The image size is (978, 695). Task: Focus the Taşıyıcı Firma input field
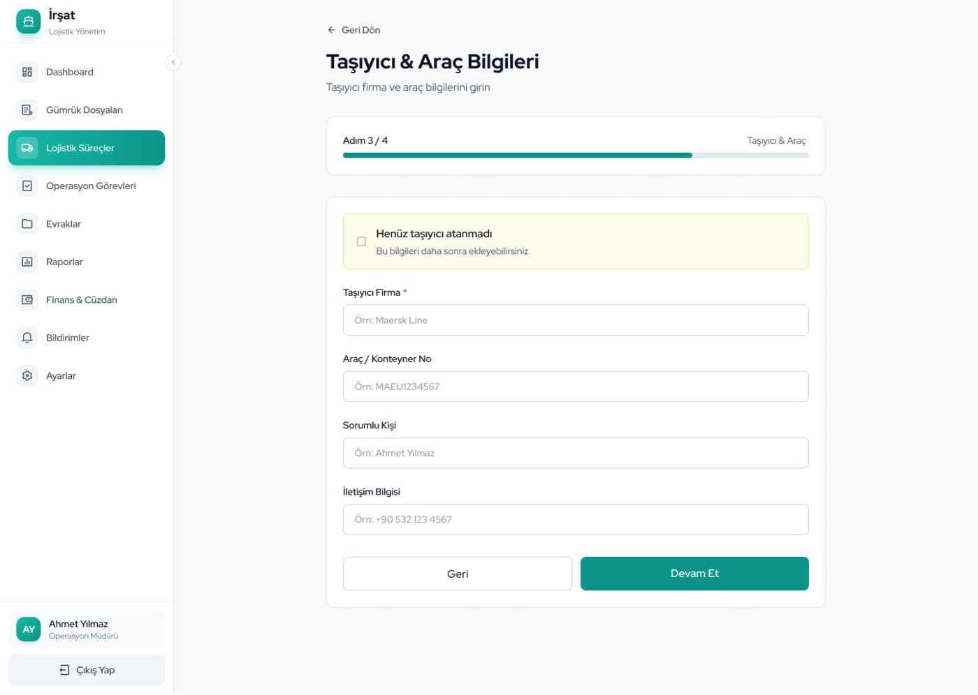pos(576,320)
